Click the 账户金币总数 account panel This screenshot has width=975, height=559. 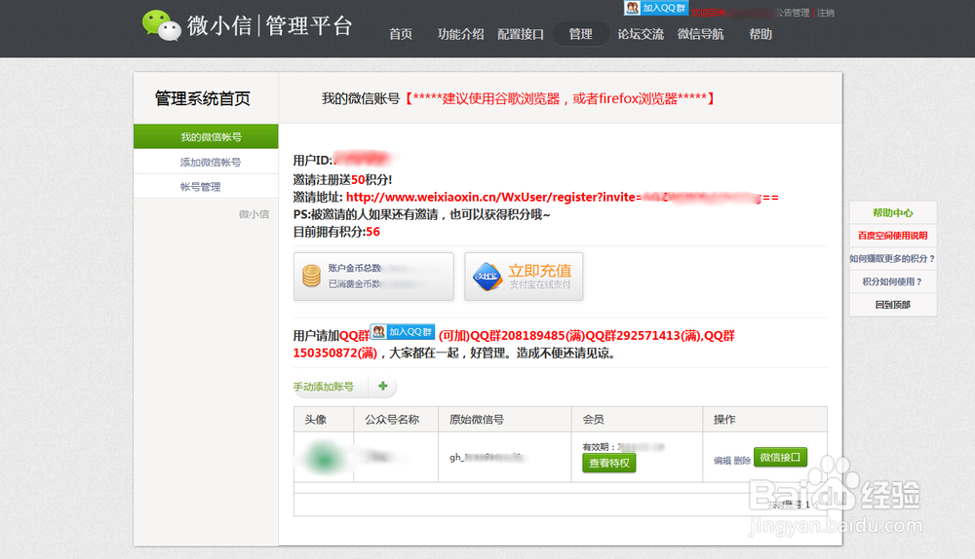pos(373,277)
